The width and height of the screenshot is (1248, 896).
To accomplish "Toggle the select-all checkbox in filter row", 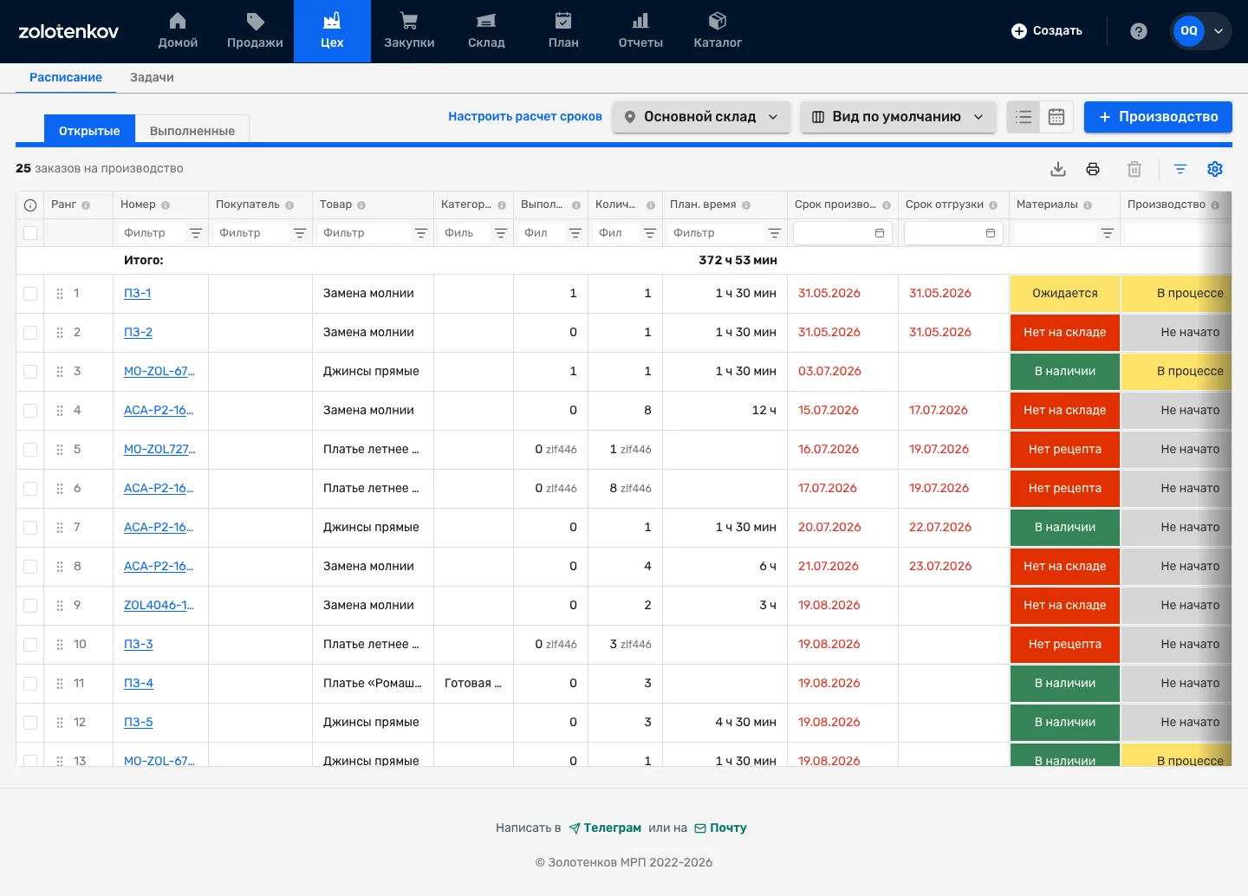I will (30, 233).
